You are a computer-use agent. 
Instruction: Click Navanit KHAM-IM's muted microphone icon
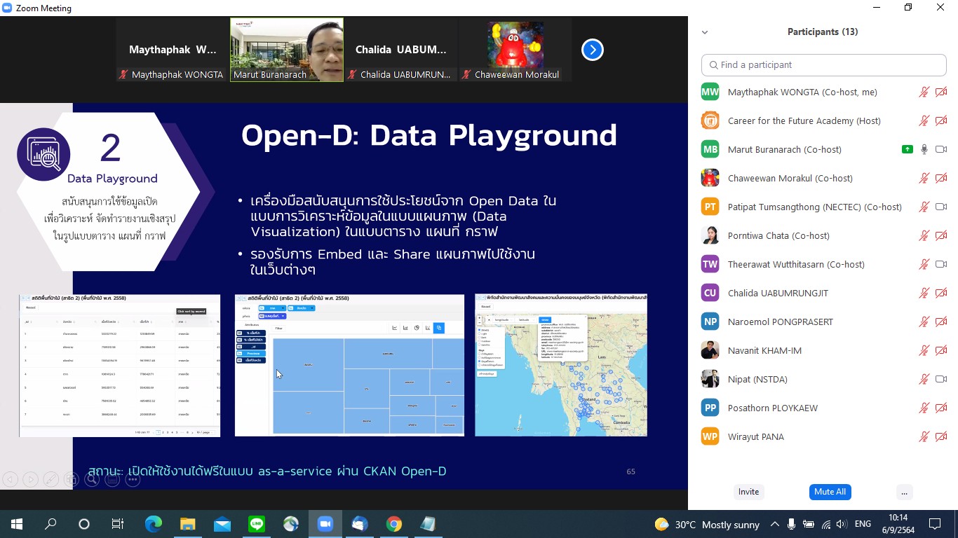(924, 350)
